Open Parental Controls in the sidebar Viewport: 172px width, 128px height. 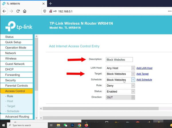tap(16, 86)
